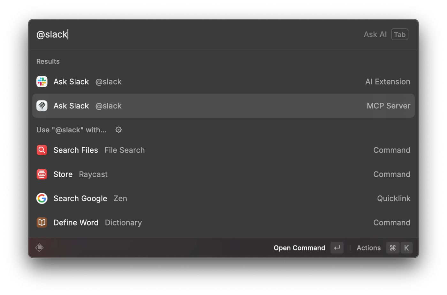Click the AI Extension label
Image resolution: width=447 pixels, height=295 pixels.
(388, 82)
